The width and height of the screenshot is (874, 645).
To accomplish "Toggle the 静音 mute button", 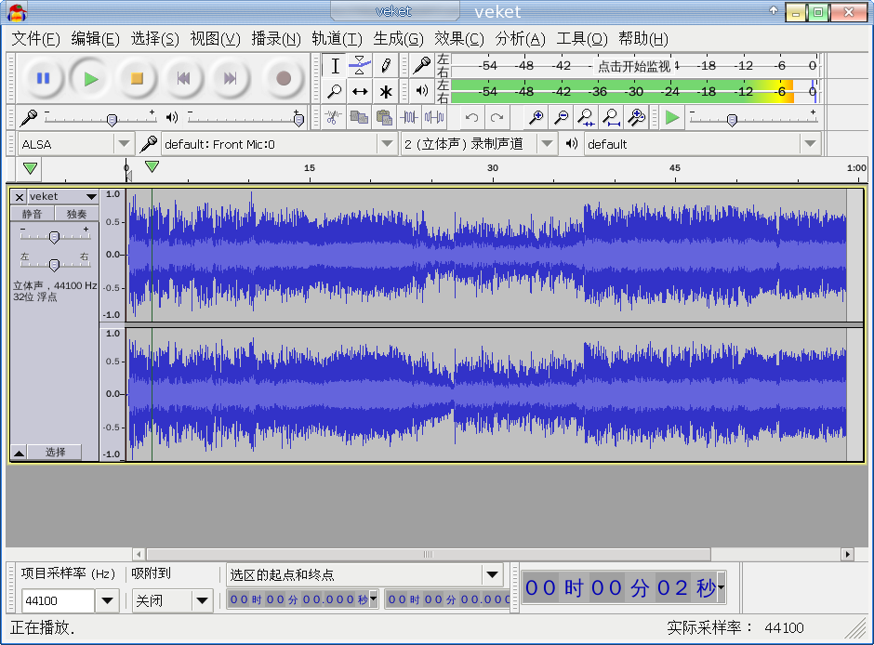I will tap(33, 214).
